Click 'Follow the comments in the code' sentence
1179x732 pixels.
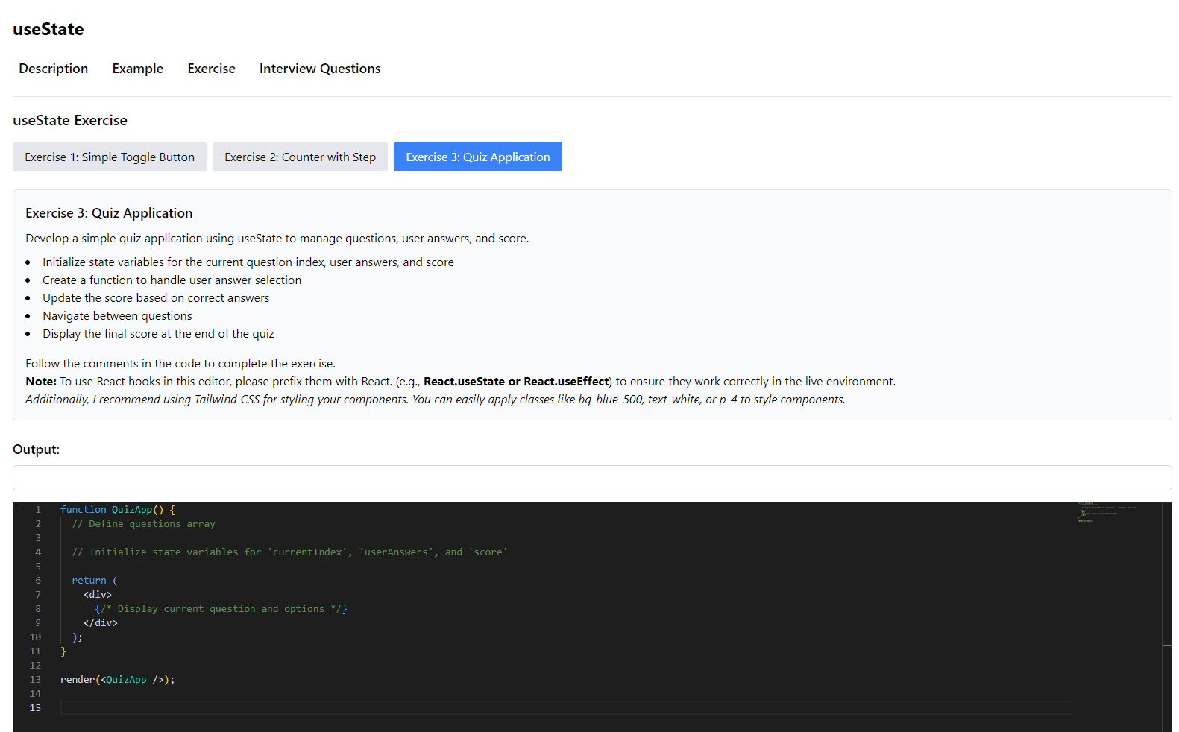point(180,364)
